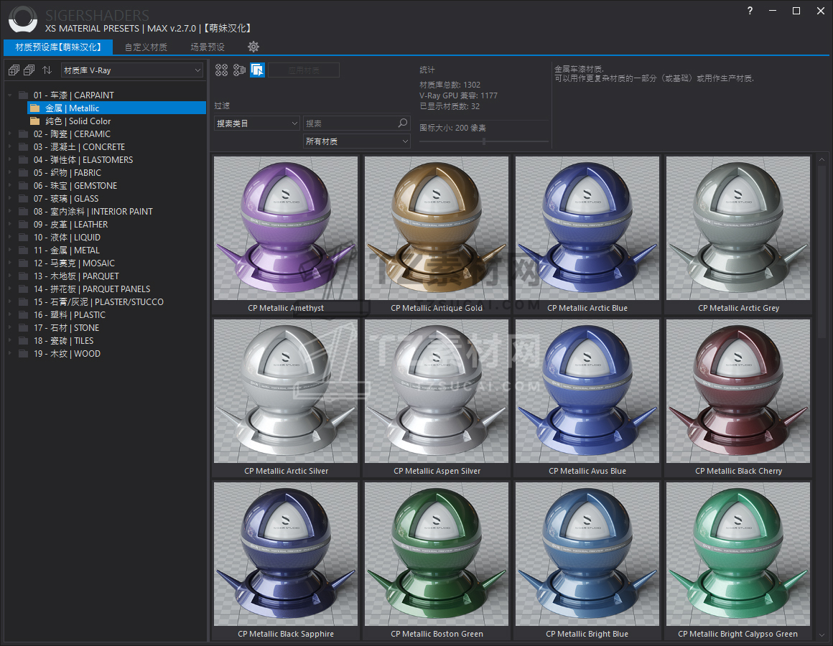Image resolution: width=833 pixels, height=646 pixels.
Task: Click the material grid vertical scrollbar
Action: 822,251
